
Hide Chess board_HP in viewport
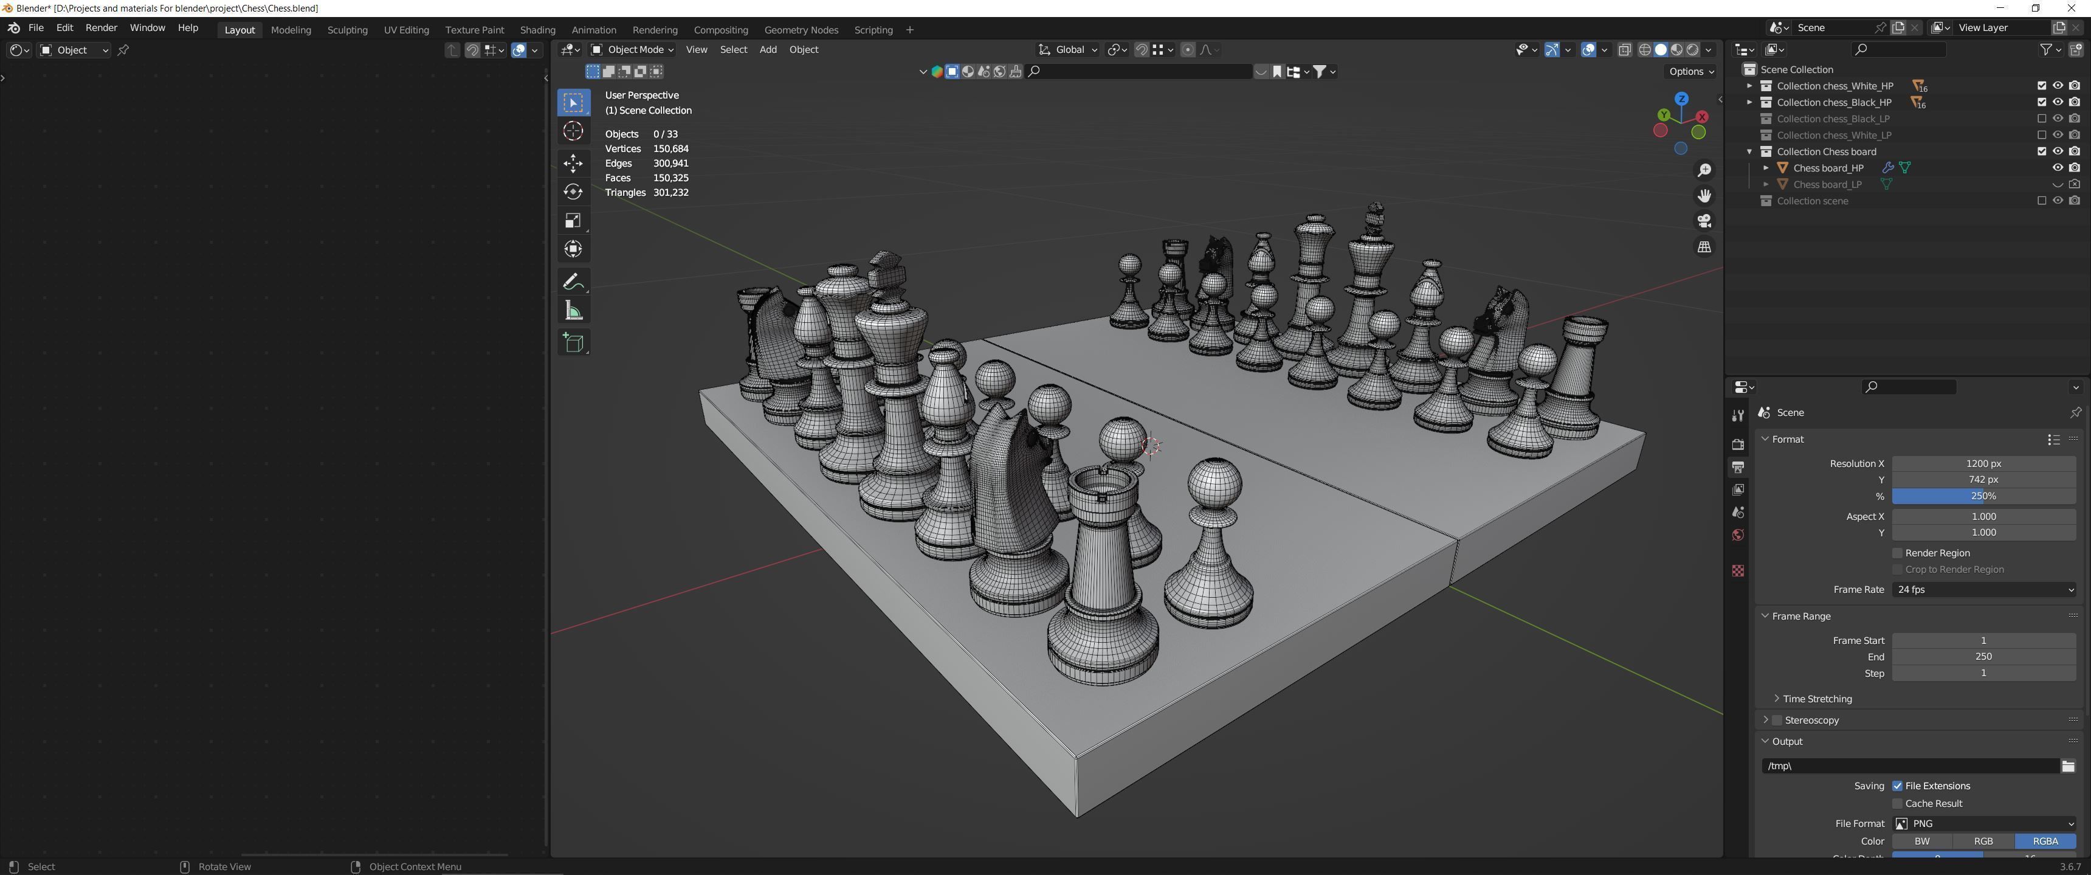point(2058,167)
